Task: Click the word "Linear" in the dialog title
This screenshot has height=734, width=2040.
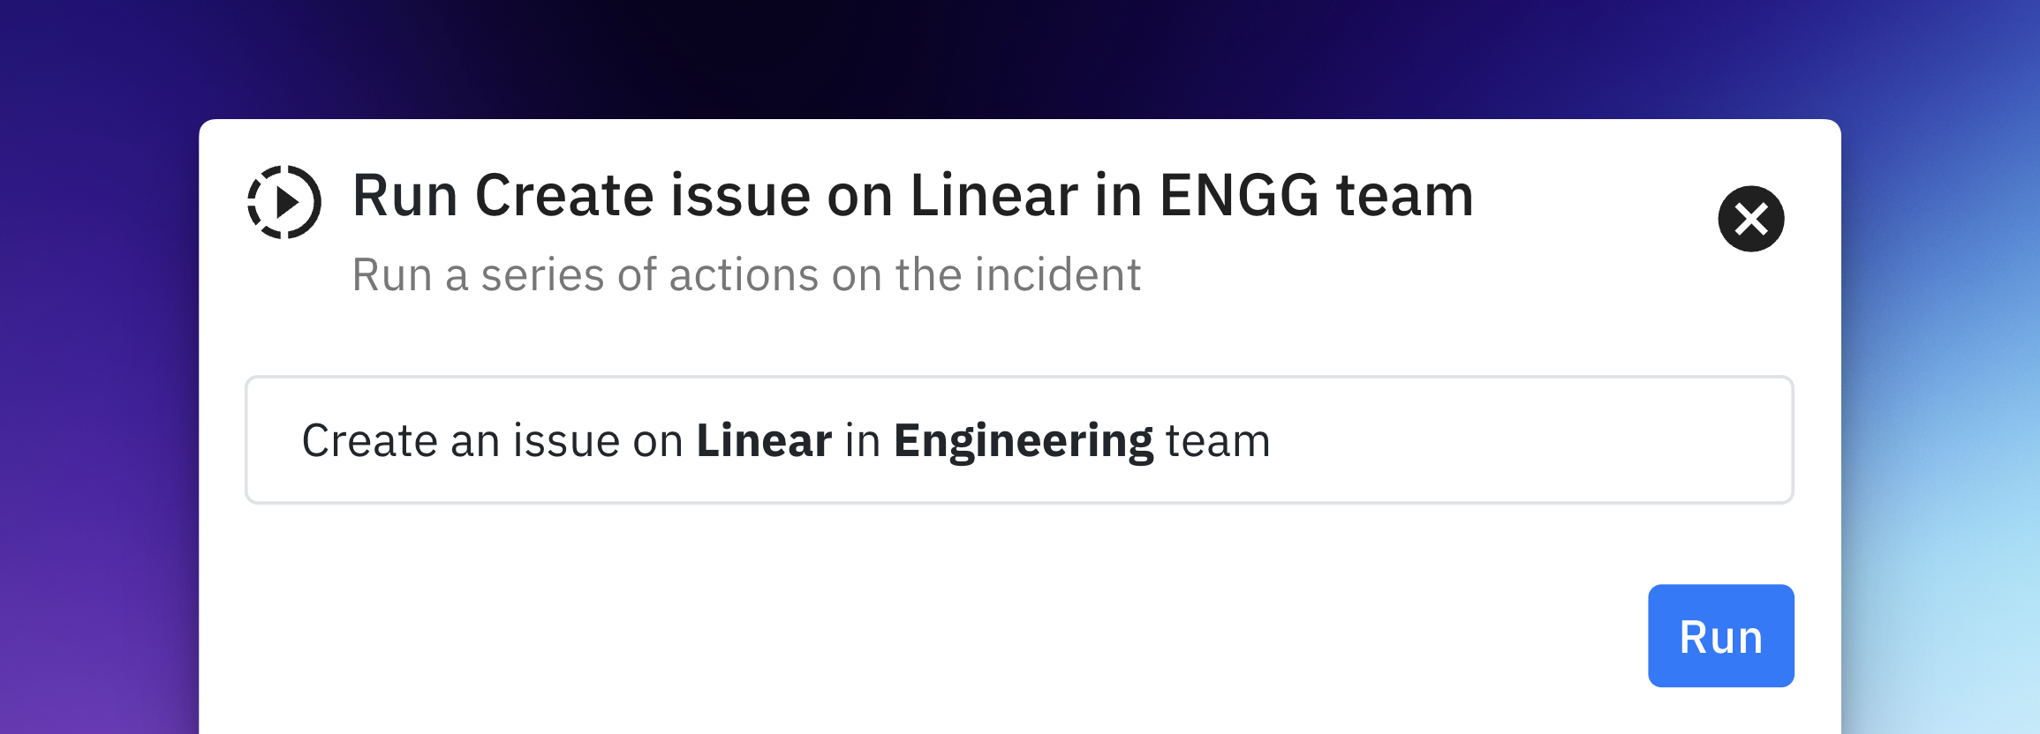Action: (994, 195)
